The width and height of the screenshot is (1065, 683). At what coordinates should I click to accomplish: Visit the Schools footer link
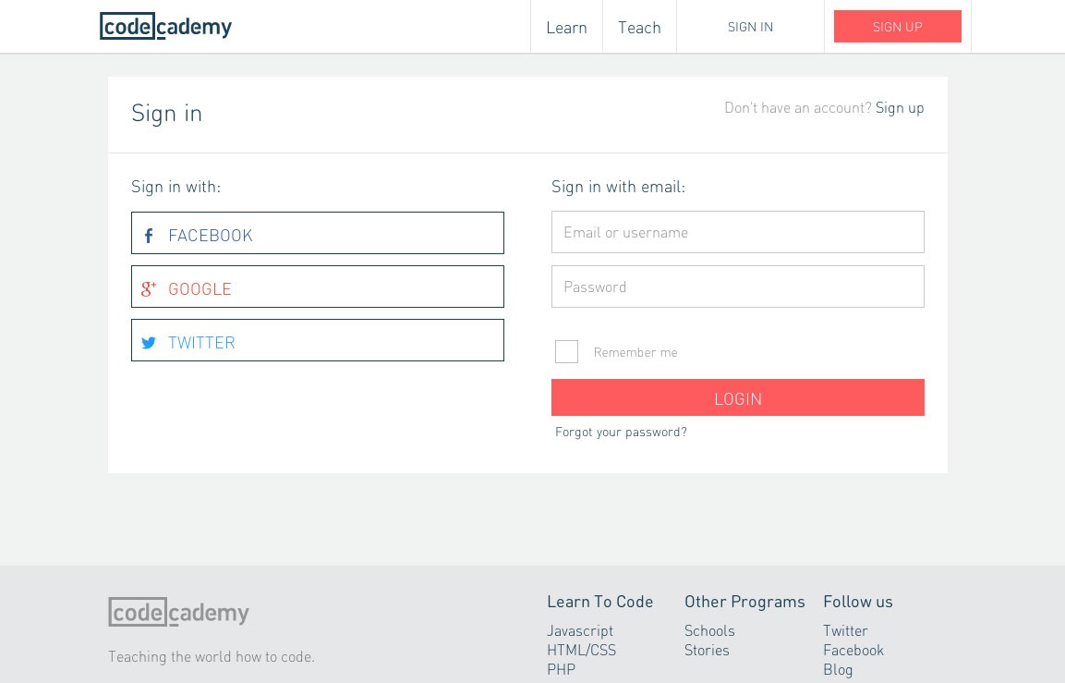coord(709,630)
